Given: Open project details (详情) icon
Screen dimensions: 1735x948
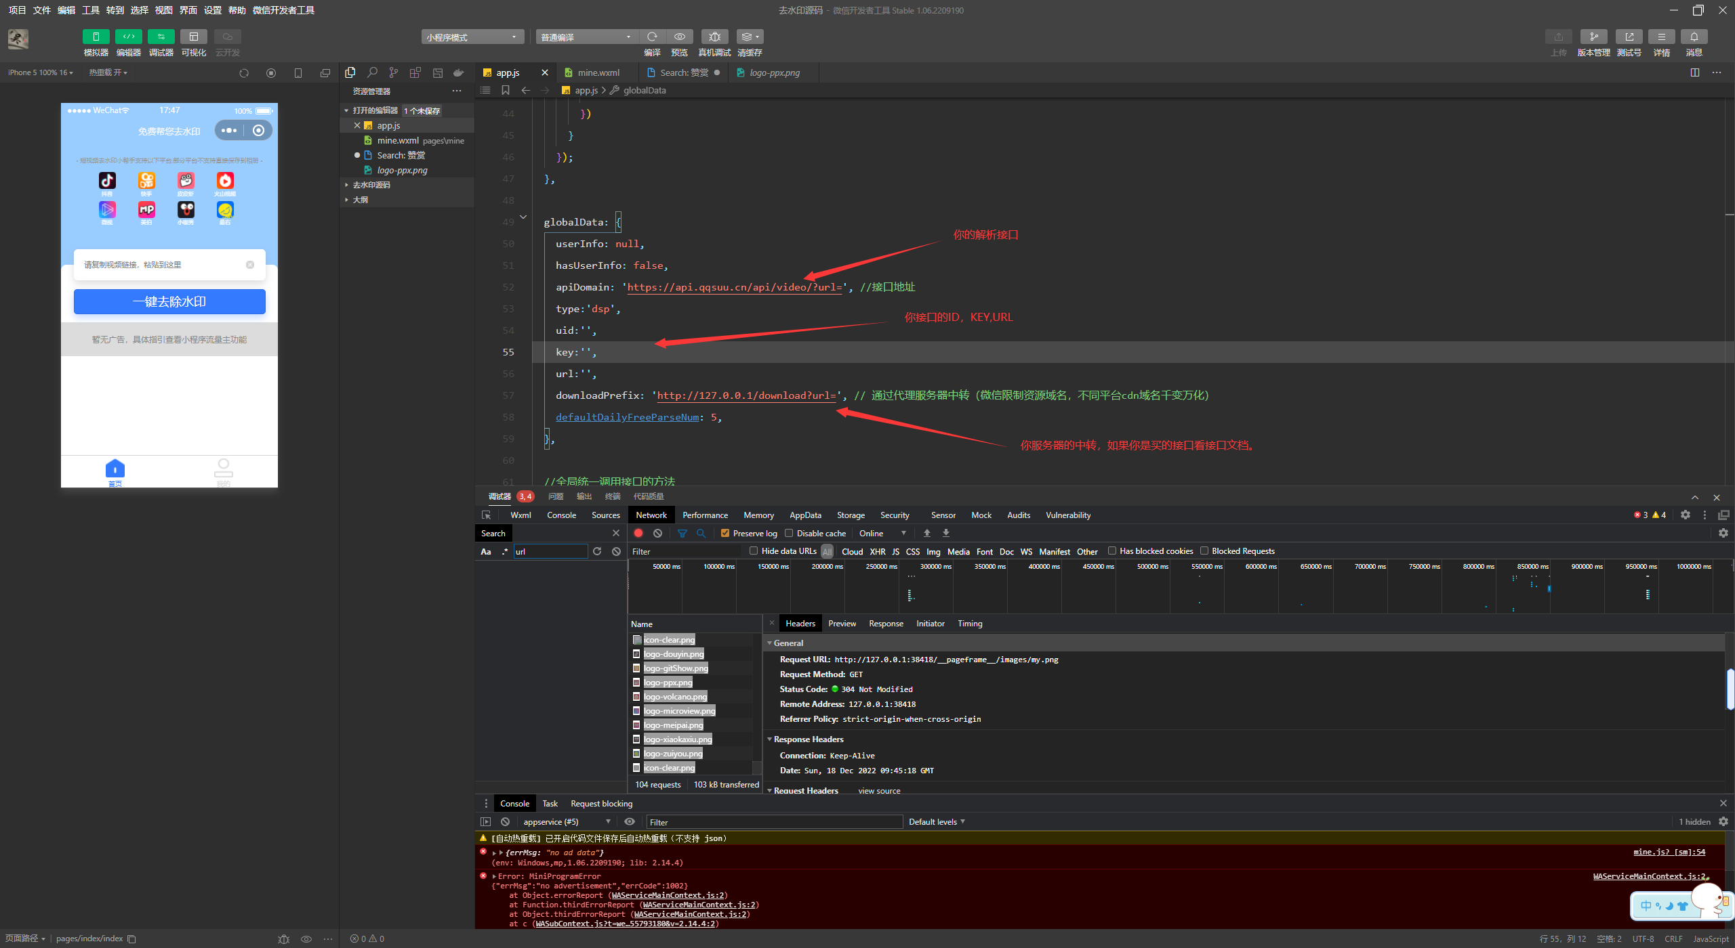Looking at the screenshot, I should point(1661,37).
